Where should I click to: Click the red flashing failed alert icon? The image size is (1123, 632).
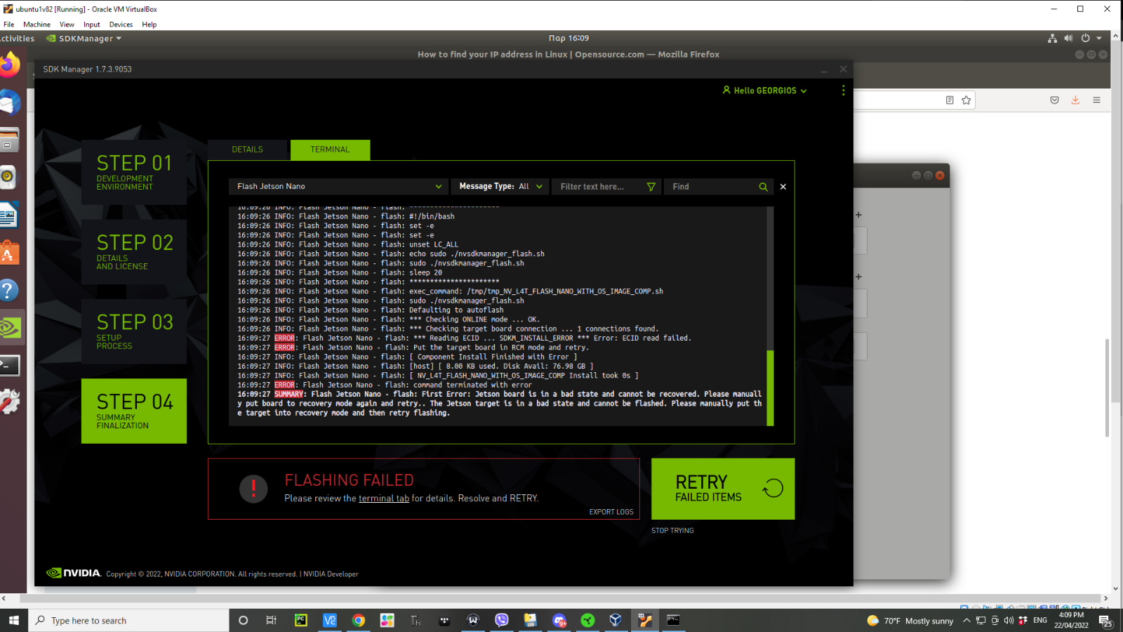click(x=253, y=489)
